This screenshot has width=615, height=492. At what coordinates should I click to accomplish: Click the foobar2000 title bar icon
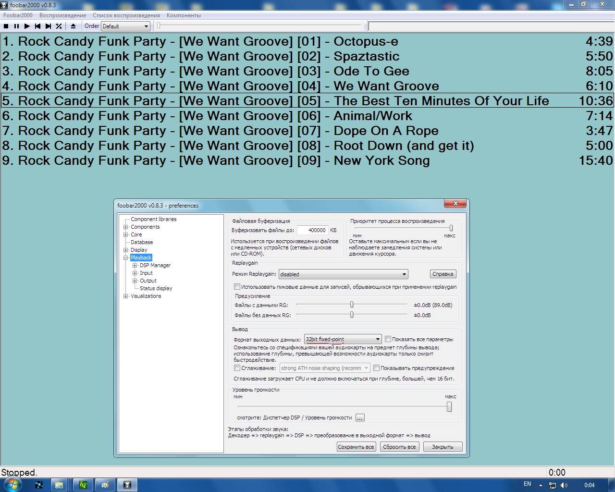[4, 5]
